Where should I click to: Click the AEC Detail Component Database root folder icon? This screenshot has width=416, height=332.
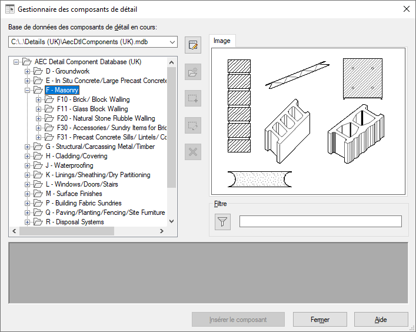(27, 62)
